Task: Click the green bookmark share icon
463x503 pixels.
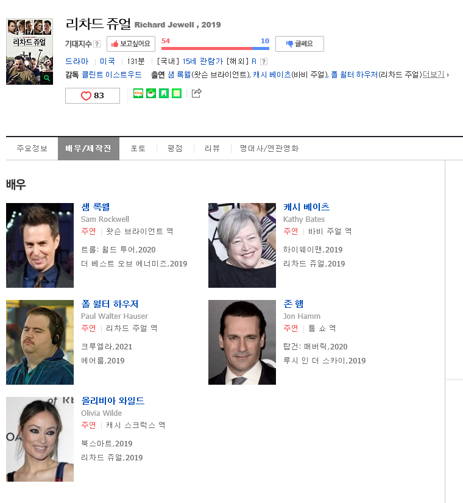Action: pyautogui.click(x=164, y=93)
